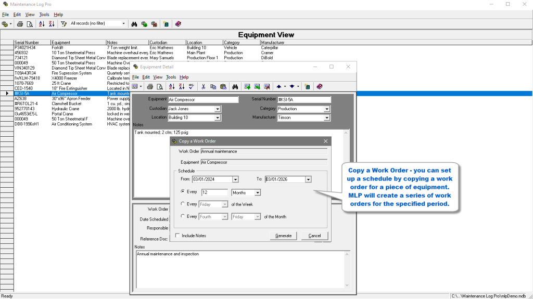This screenshot has height=299, width=533.
Task: Enable the Include Notes checkbox
Action: click(178, 236)
